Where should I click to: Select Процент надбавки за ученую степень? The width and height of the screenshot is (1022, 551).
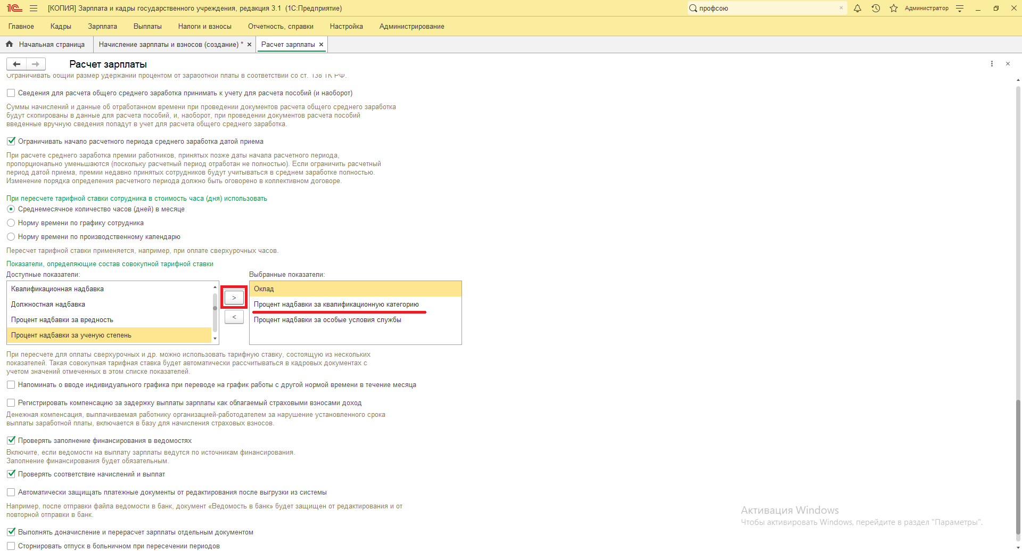(x=109, y=335)
